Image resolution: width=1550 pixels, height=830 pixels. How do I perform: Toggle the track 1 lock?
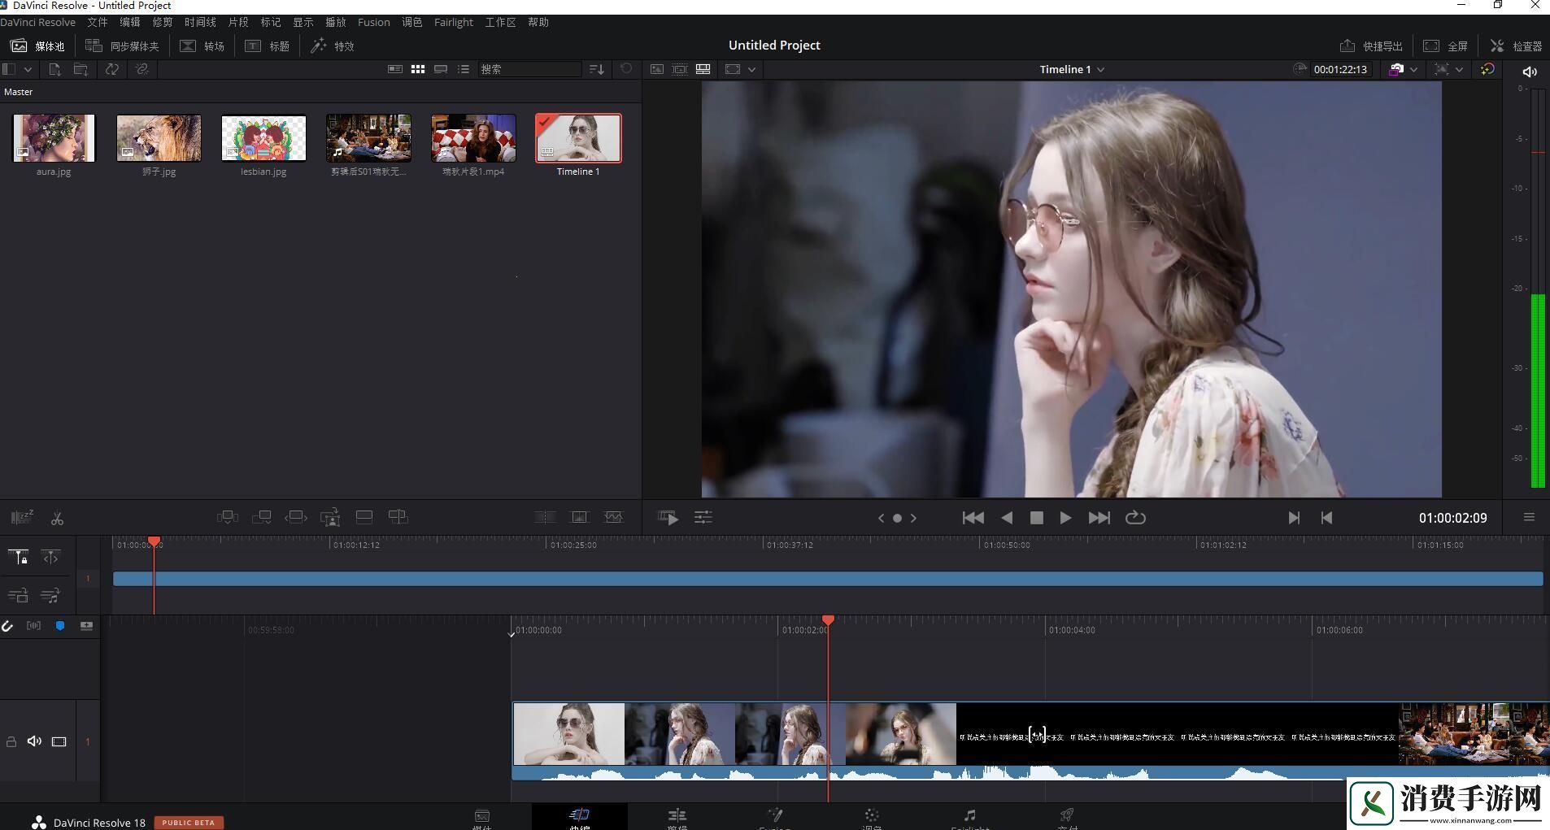(11, 741)
